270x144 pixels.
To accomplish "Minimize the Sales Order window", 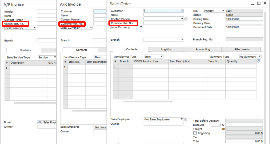I will coord(252,3).
